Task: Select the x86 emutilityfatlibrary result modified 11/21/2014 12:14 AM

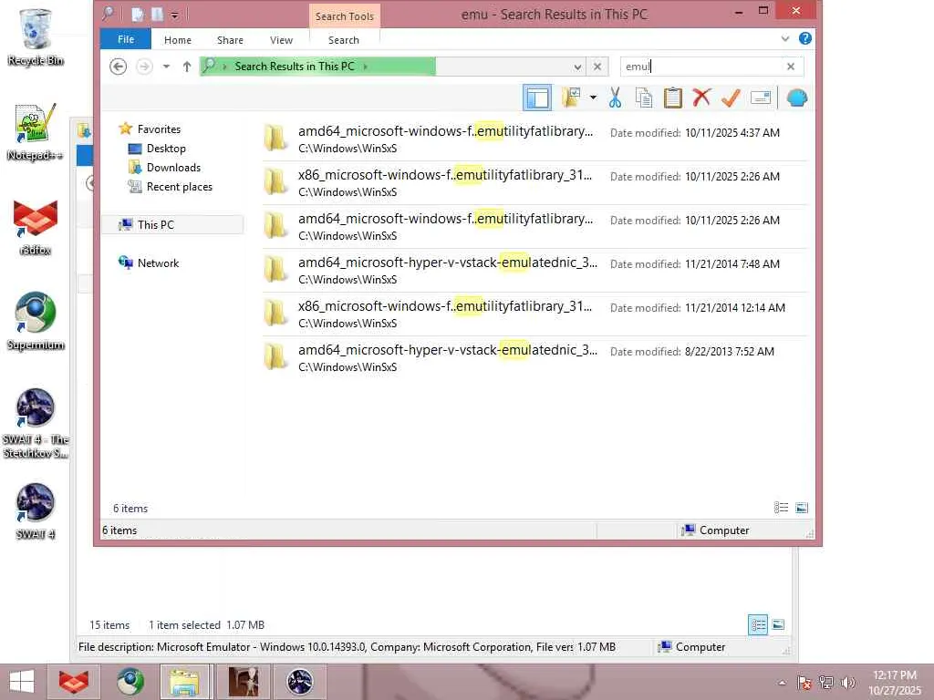Action: (x=534, y=314)
